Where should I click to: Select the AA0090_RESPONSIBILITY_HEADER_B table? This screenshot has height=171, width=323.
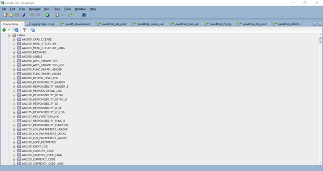tap(45, 87)
